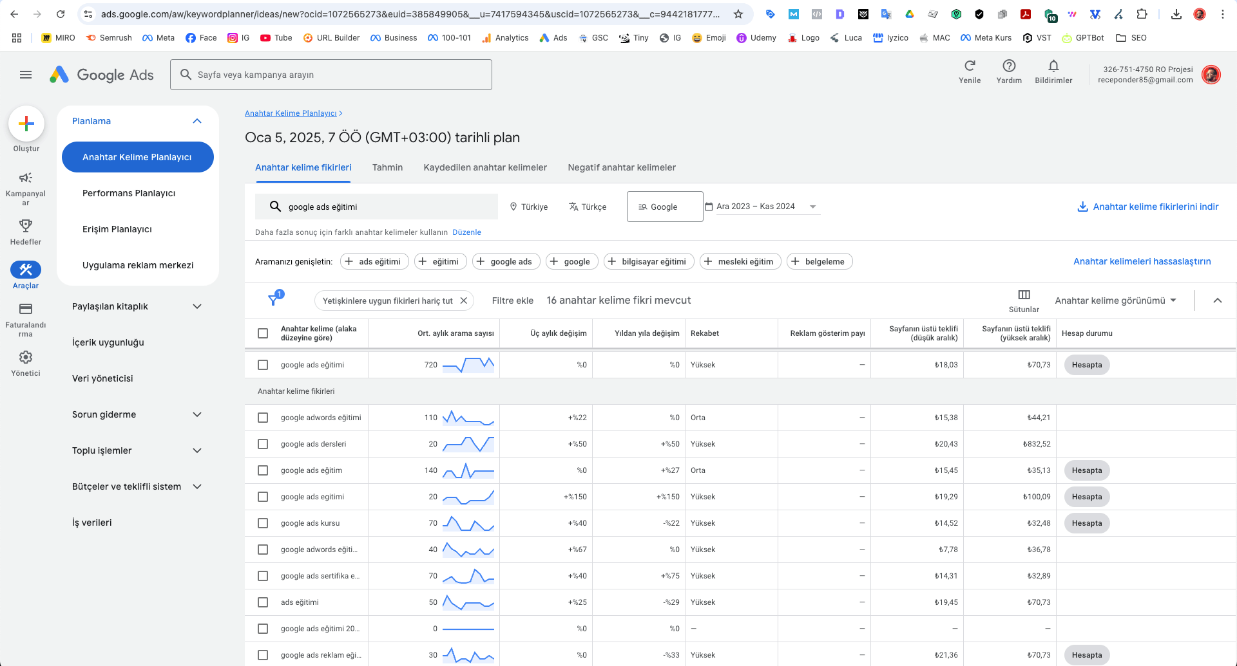
Task: Check the 'google adwords eğitimi' row
Action: (x=263, y=418)
